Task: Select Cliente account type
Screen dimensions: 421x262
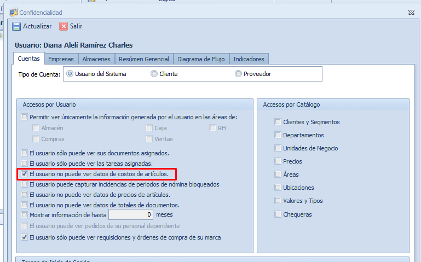Action: click(x=154, y=74)
